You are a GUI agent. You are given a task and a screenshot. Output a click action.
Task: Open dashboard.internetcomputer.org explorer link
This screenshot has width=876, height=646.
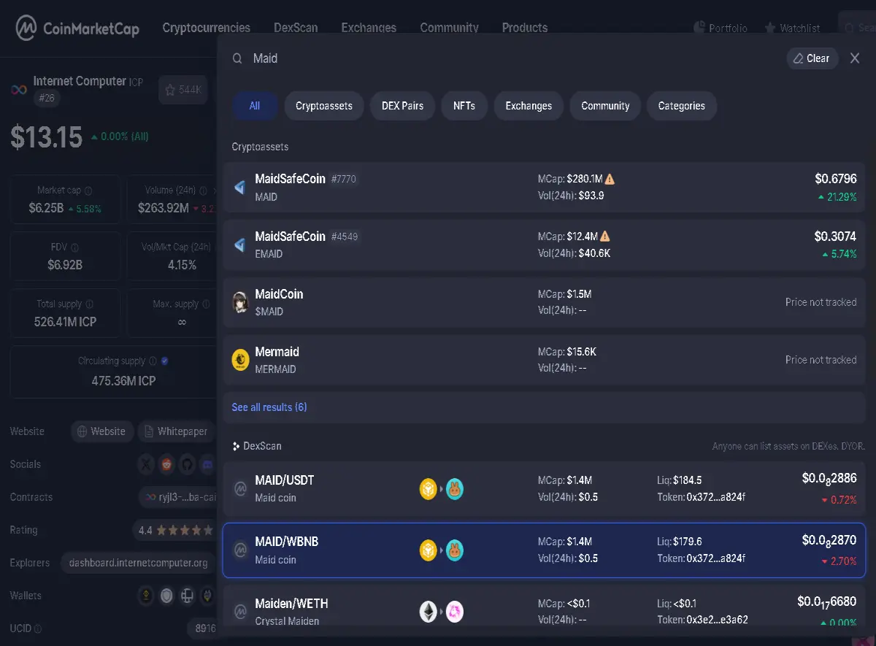pos(138,563)
